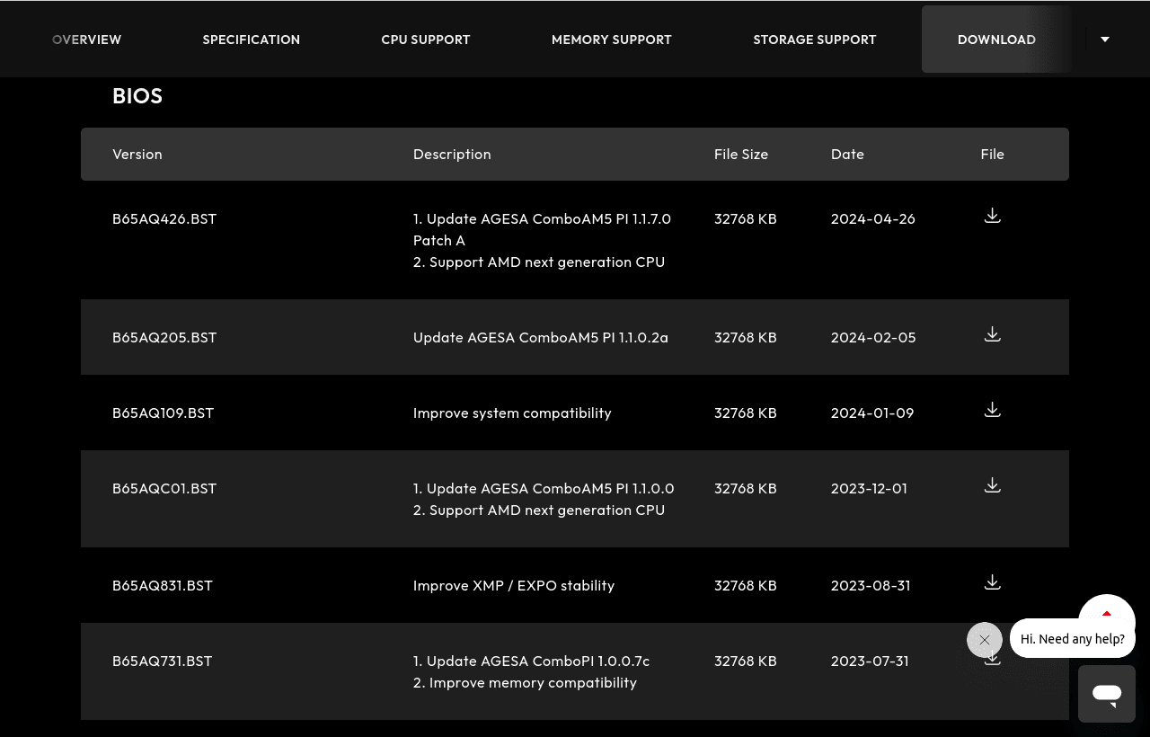This screenshot has width=1150, height=737.
Task: Open the Specification tab
Action: 252,40
